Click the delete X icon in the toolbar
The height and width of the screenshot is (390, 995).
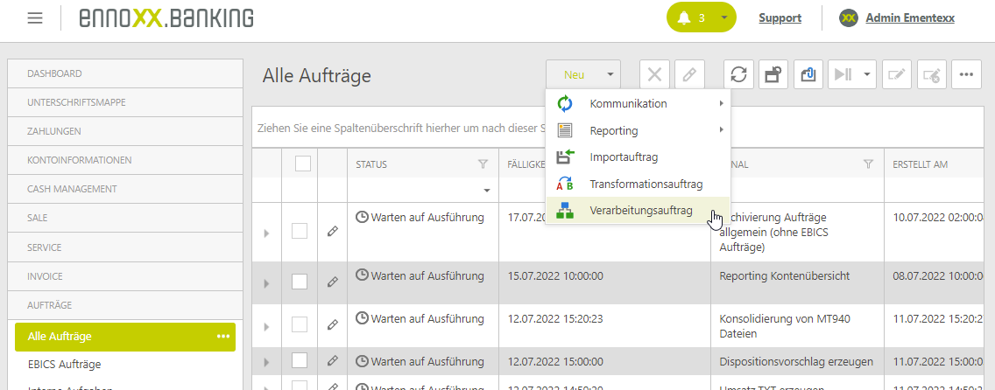654,75
